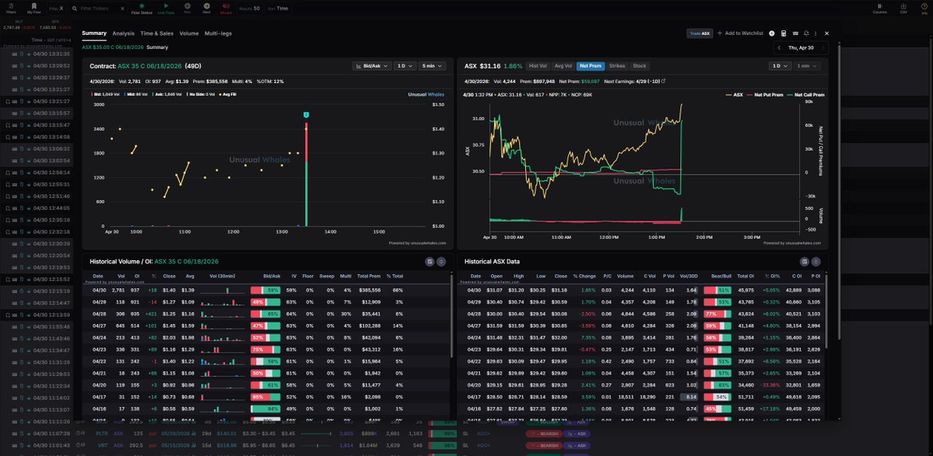This screenshot has height=456, width=933.
Task: Open the Multi-legs tab
Action: coord(219,33)
